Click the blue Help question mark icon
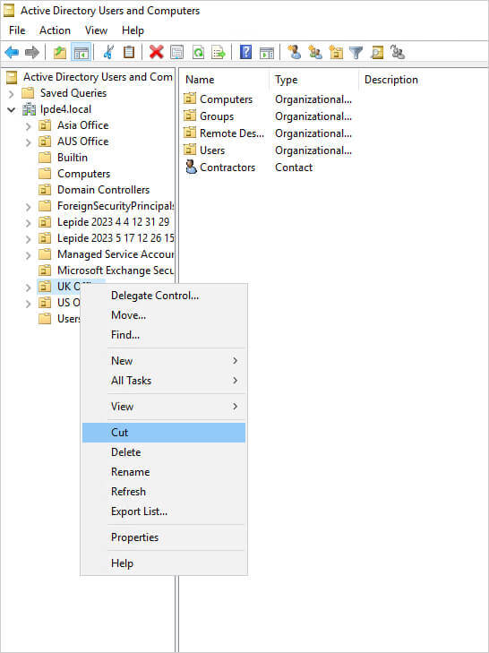489x653 pixels. [245, 53]
